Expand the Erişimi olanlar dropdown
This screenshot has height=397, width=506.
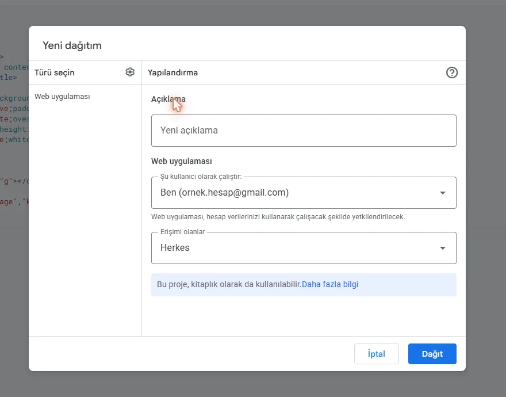point(304,248)
